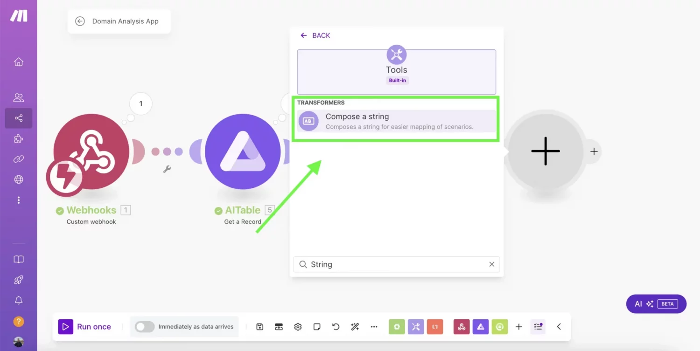This screenshot has height=351, width=700.
Task: Click the Make logo in the sidebar
Action: (x=19, y=16)
